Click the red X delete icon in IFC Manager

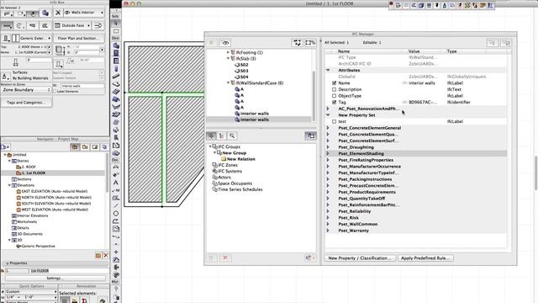coord(225,258)
